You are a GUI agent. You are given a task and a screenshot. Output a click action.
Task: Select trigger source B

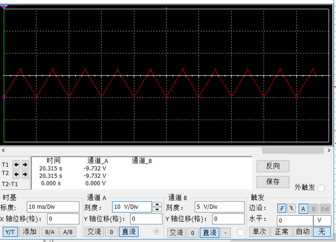pos(314,209)
